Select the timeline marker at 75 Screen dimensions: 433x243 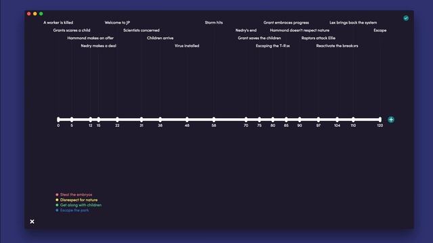tap(259, 119)
